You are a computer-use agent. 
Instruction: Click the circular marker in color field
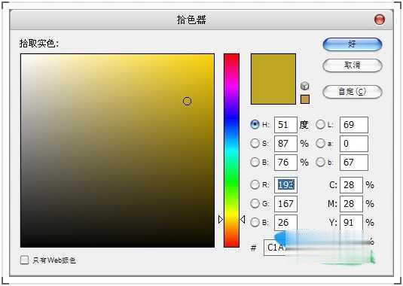187,102
